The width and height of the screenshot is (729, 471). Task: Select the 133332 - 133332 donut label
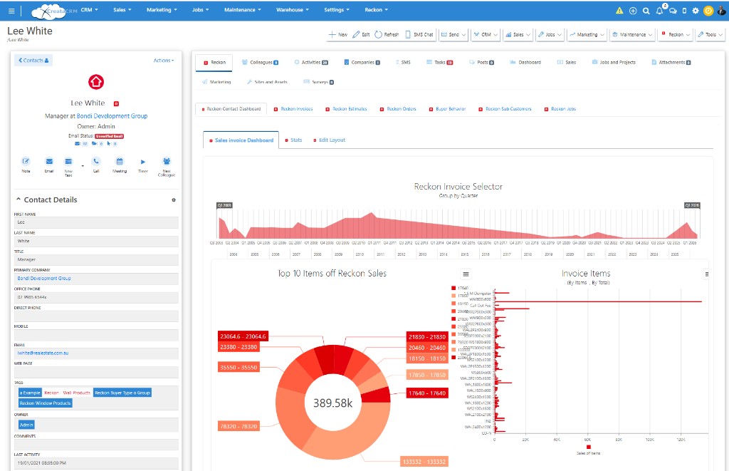(424, 462)
